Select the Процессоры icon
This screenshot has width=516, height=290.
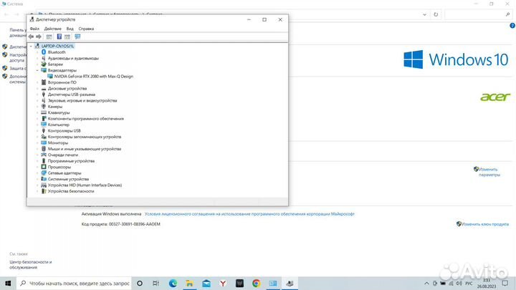coord(44,167)
